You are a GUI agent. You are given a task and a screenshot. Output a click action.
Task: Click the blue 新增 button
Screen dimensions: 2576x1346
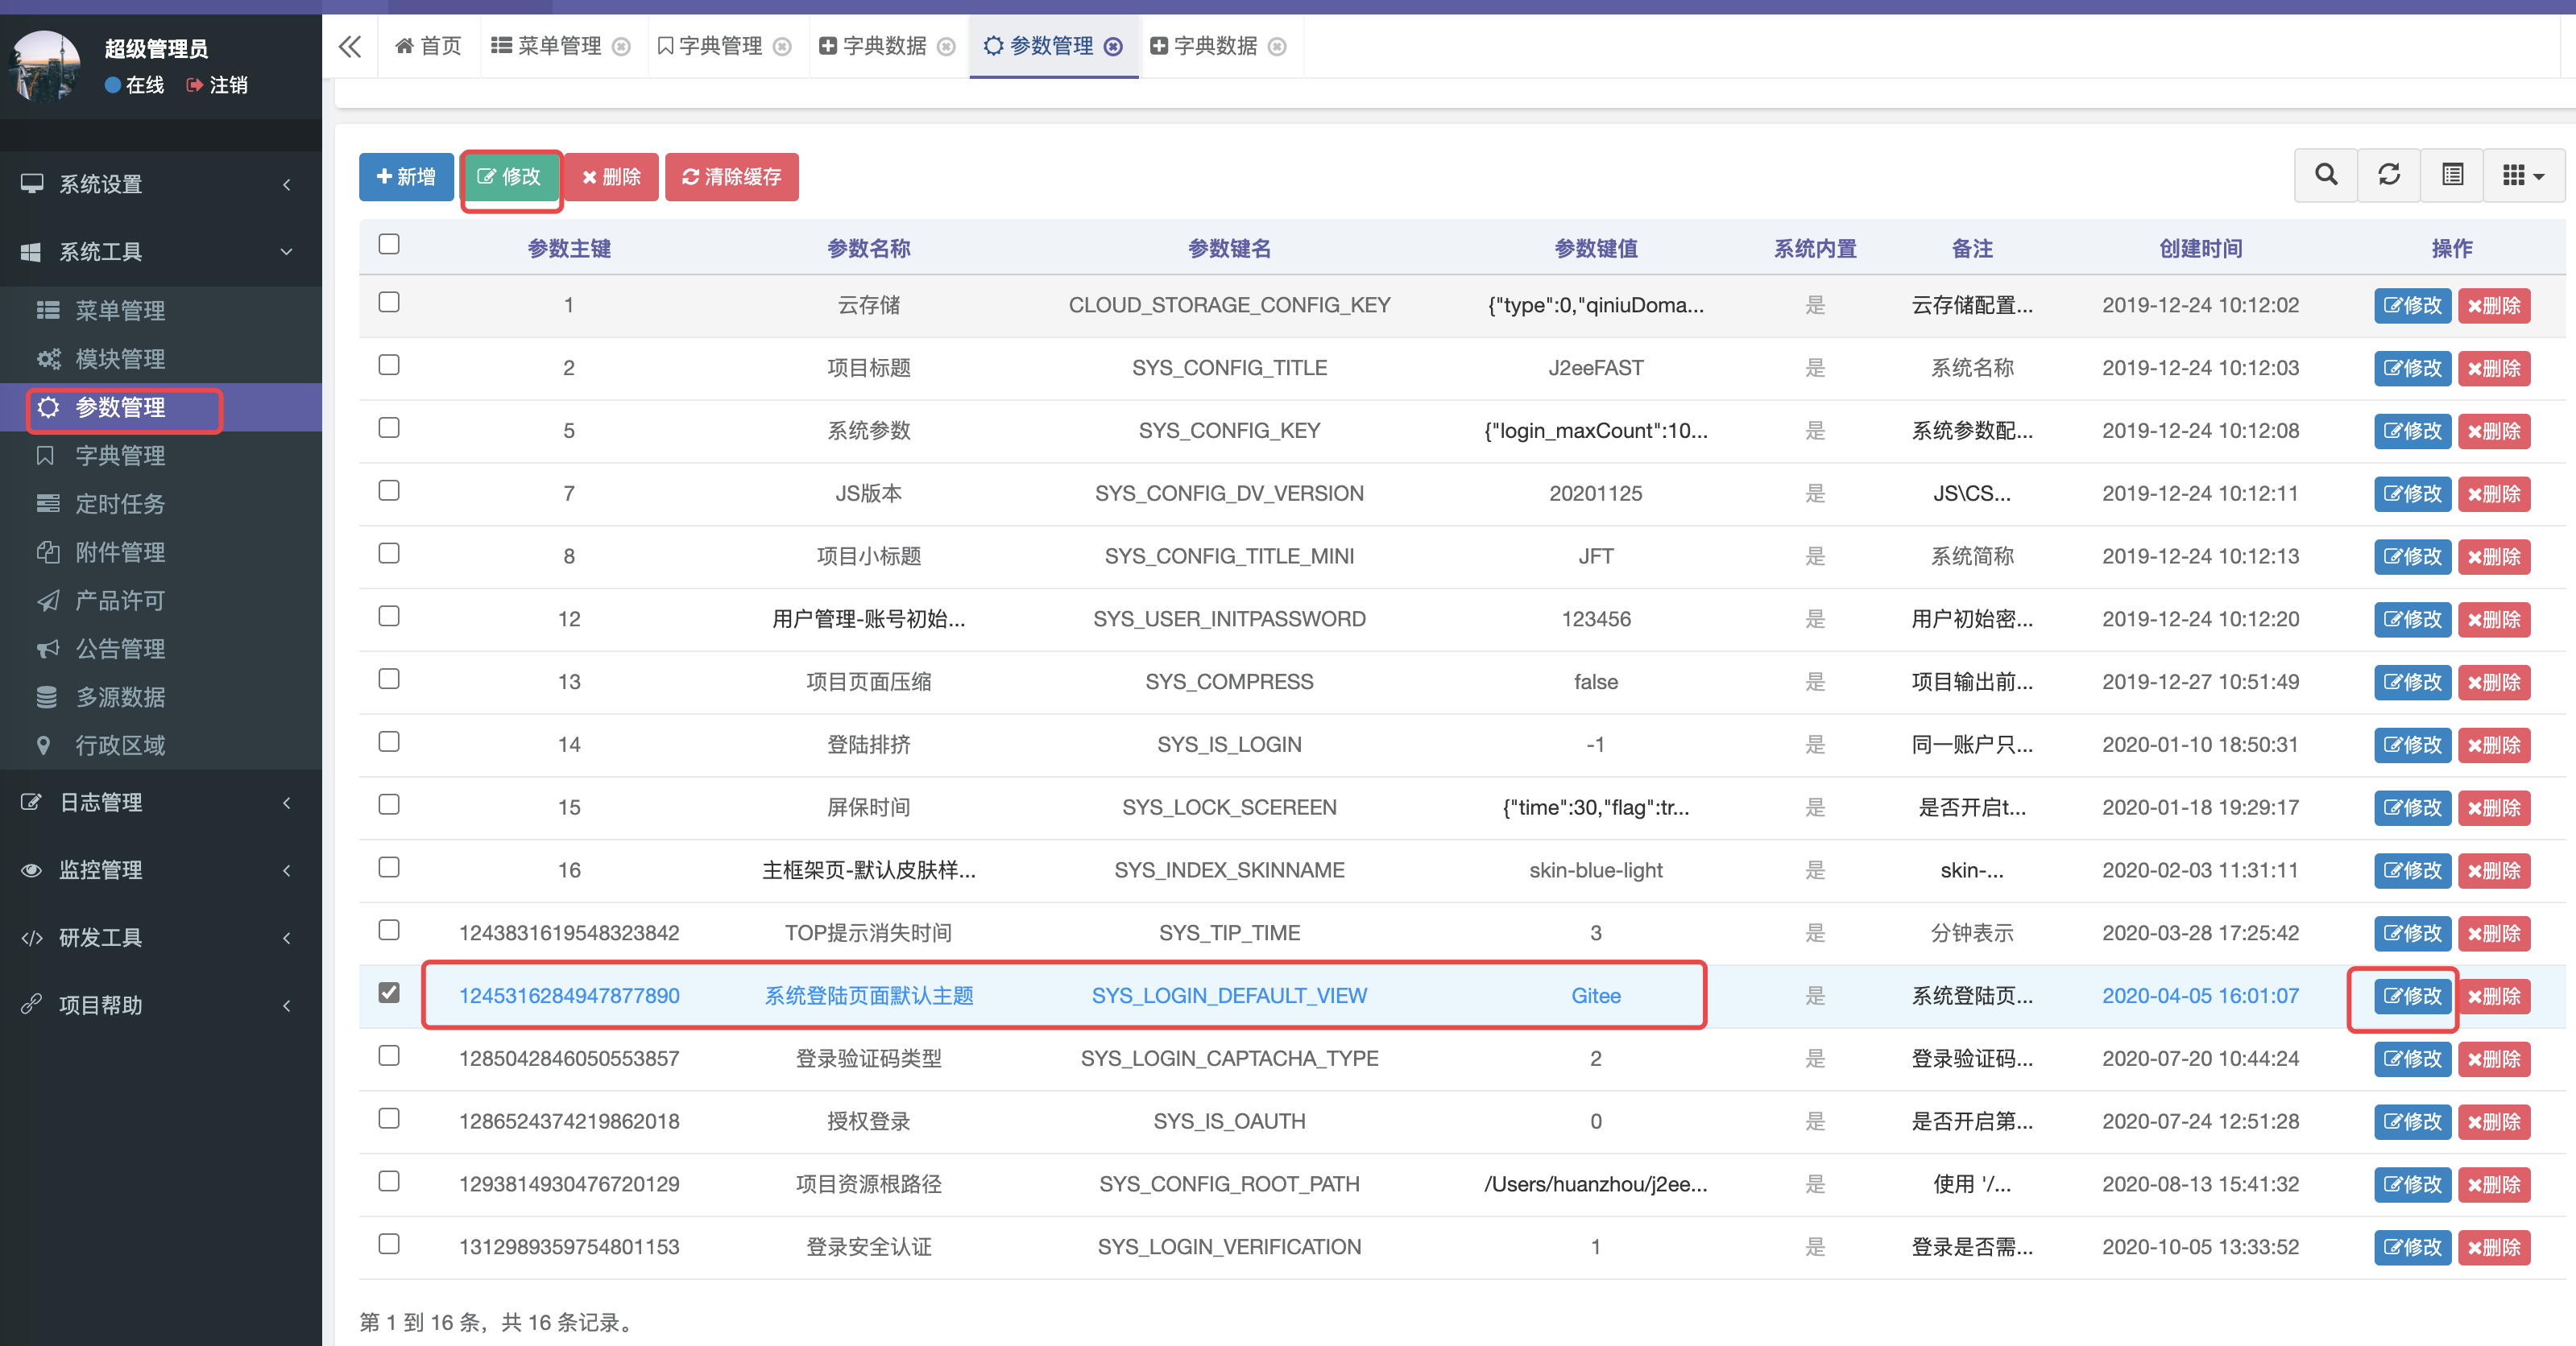(x=406, y=177)
